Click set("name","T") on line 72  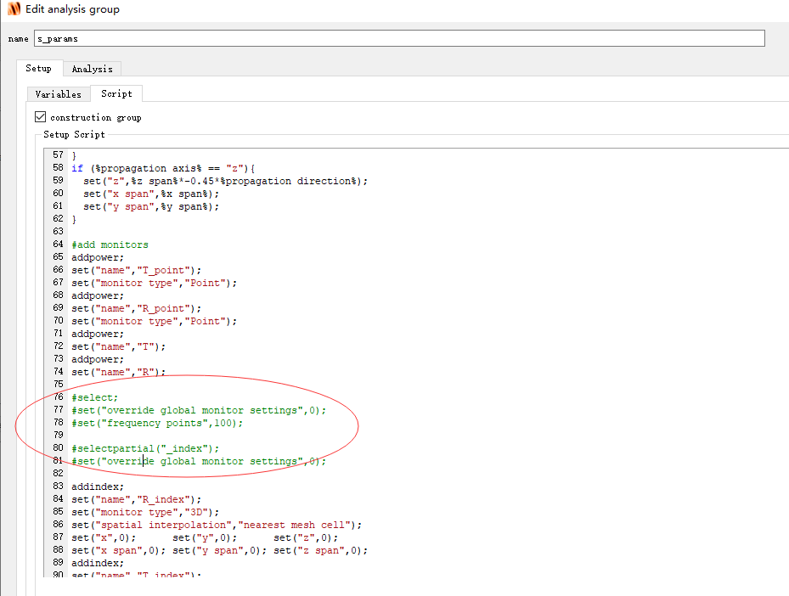tap(118, 346)
